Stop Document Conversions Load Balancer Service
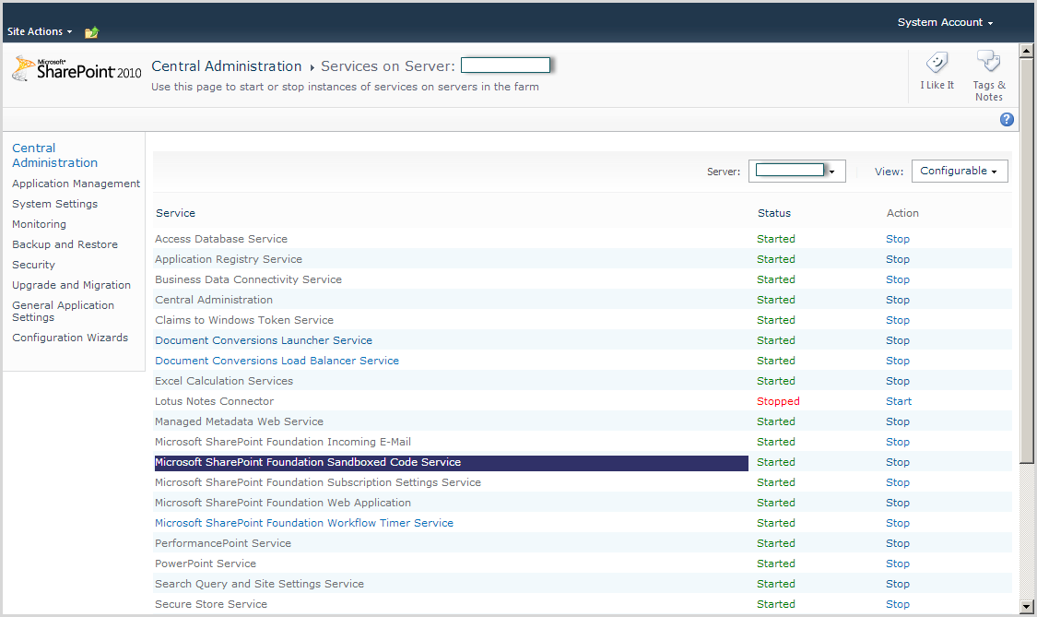Screen dimensions: 1037x617 point(898,361)
